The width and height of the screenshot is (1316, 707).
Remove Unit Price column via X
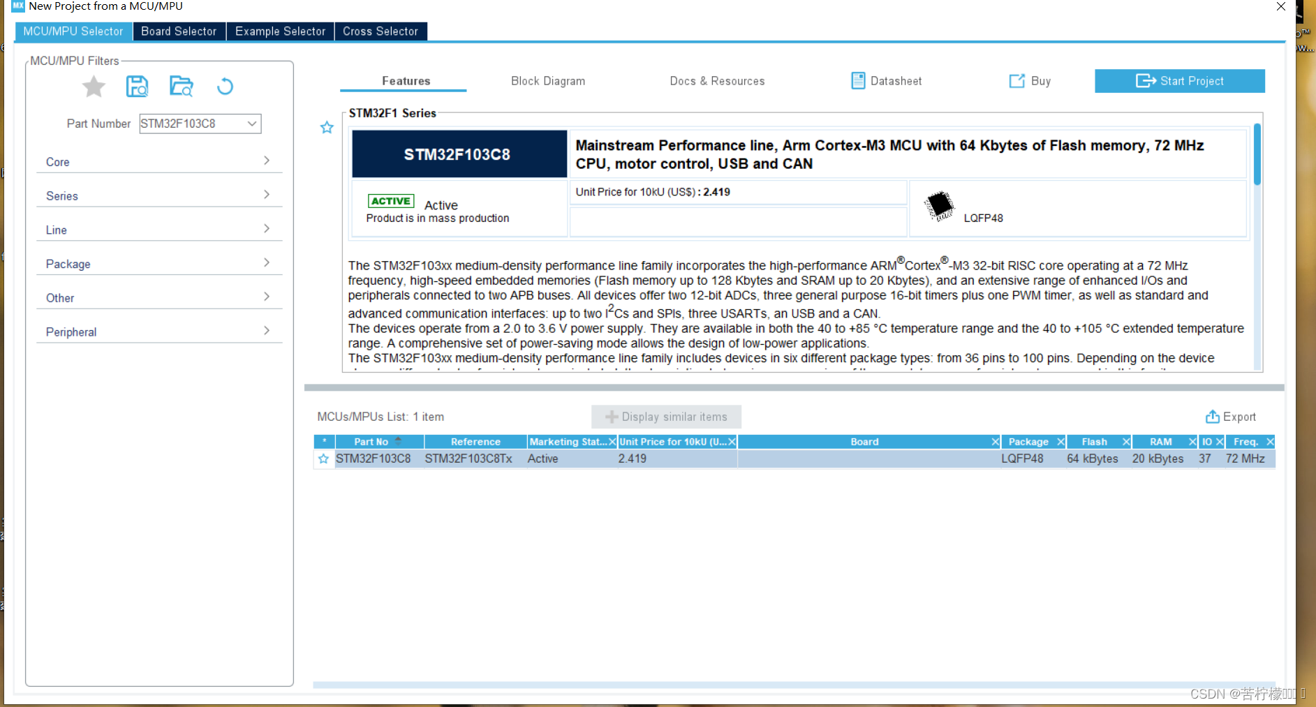click(x=732, y=442)
